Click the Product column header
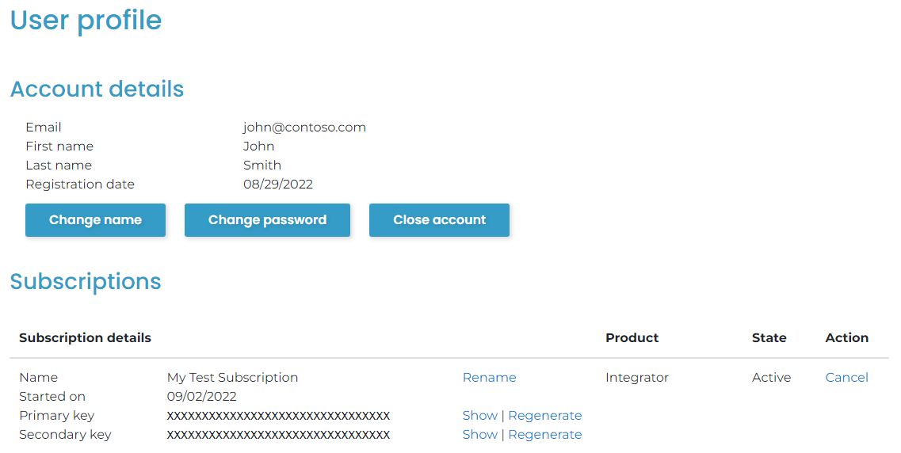 tap(632, 338)
